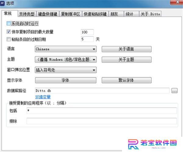
Task: Open the 关于 Ditto tab
Action: [150, 14]
